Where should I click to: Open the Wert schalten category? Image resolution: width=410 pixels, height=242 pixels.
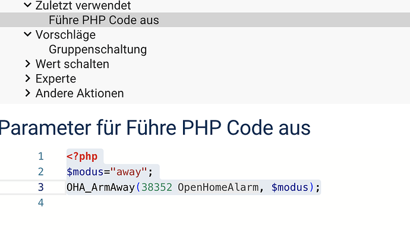(x=72, y=64)
